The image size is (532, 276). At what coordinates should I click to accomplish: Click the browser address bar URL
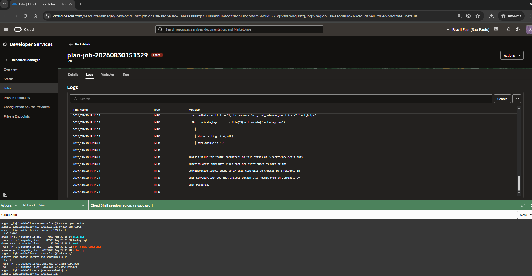(235, 16)
